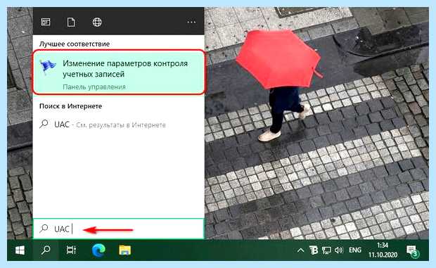This screenshot has height=268, width=436.
Task: Launch Microsoft Edge from the taskbar
Action: [x=98, y=250]
